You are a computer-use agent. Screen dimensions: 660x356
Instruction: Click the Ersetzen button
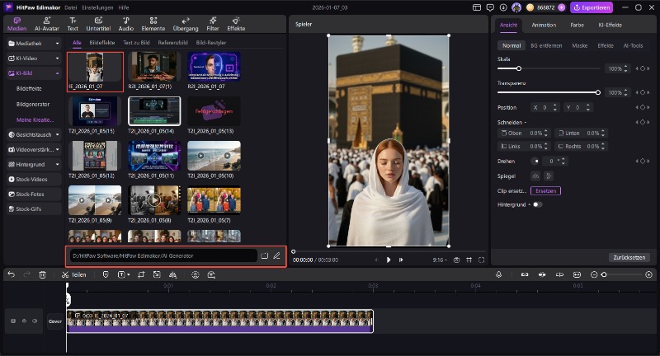pyautogui.click(x=544, y=190)
